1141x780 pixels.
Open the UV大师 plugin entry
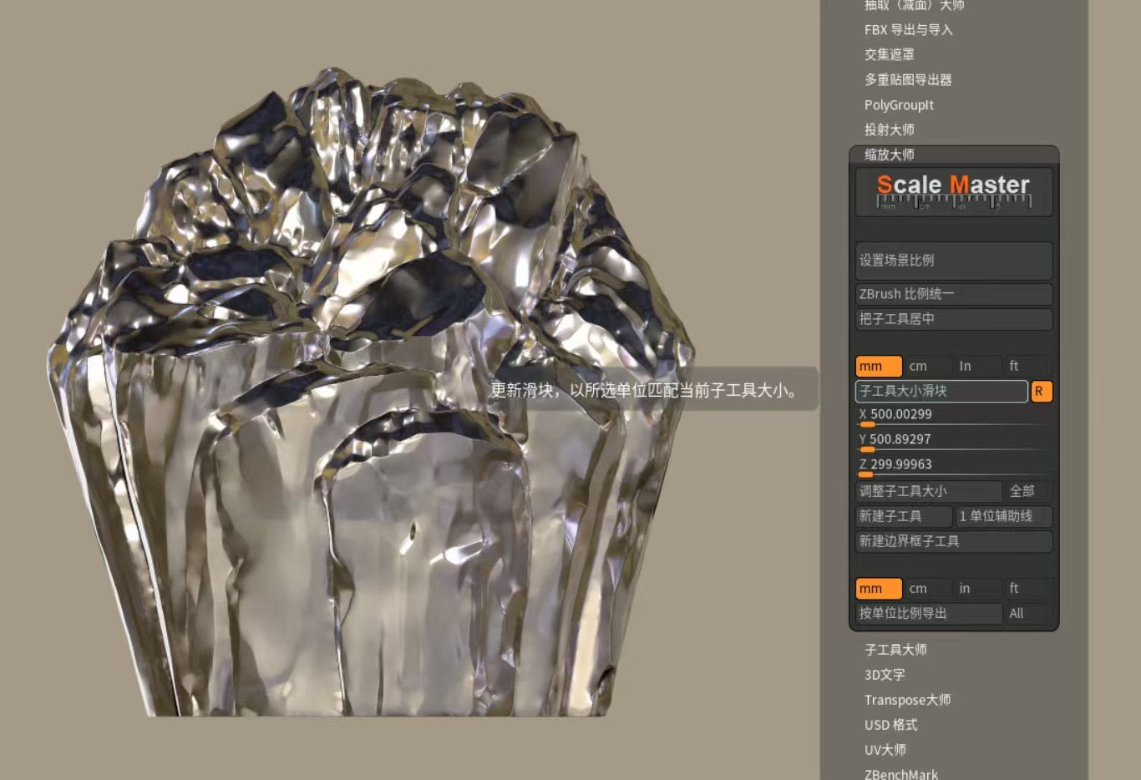[885, 750]
